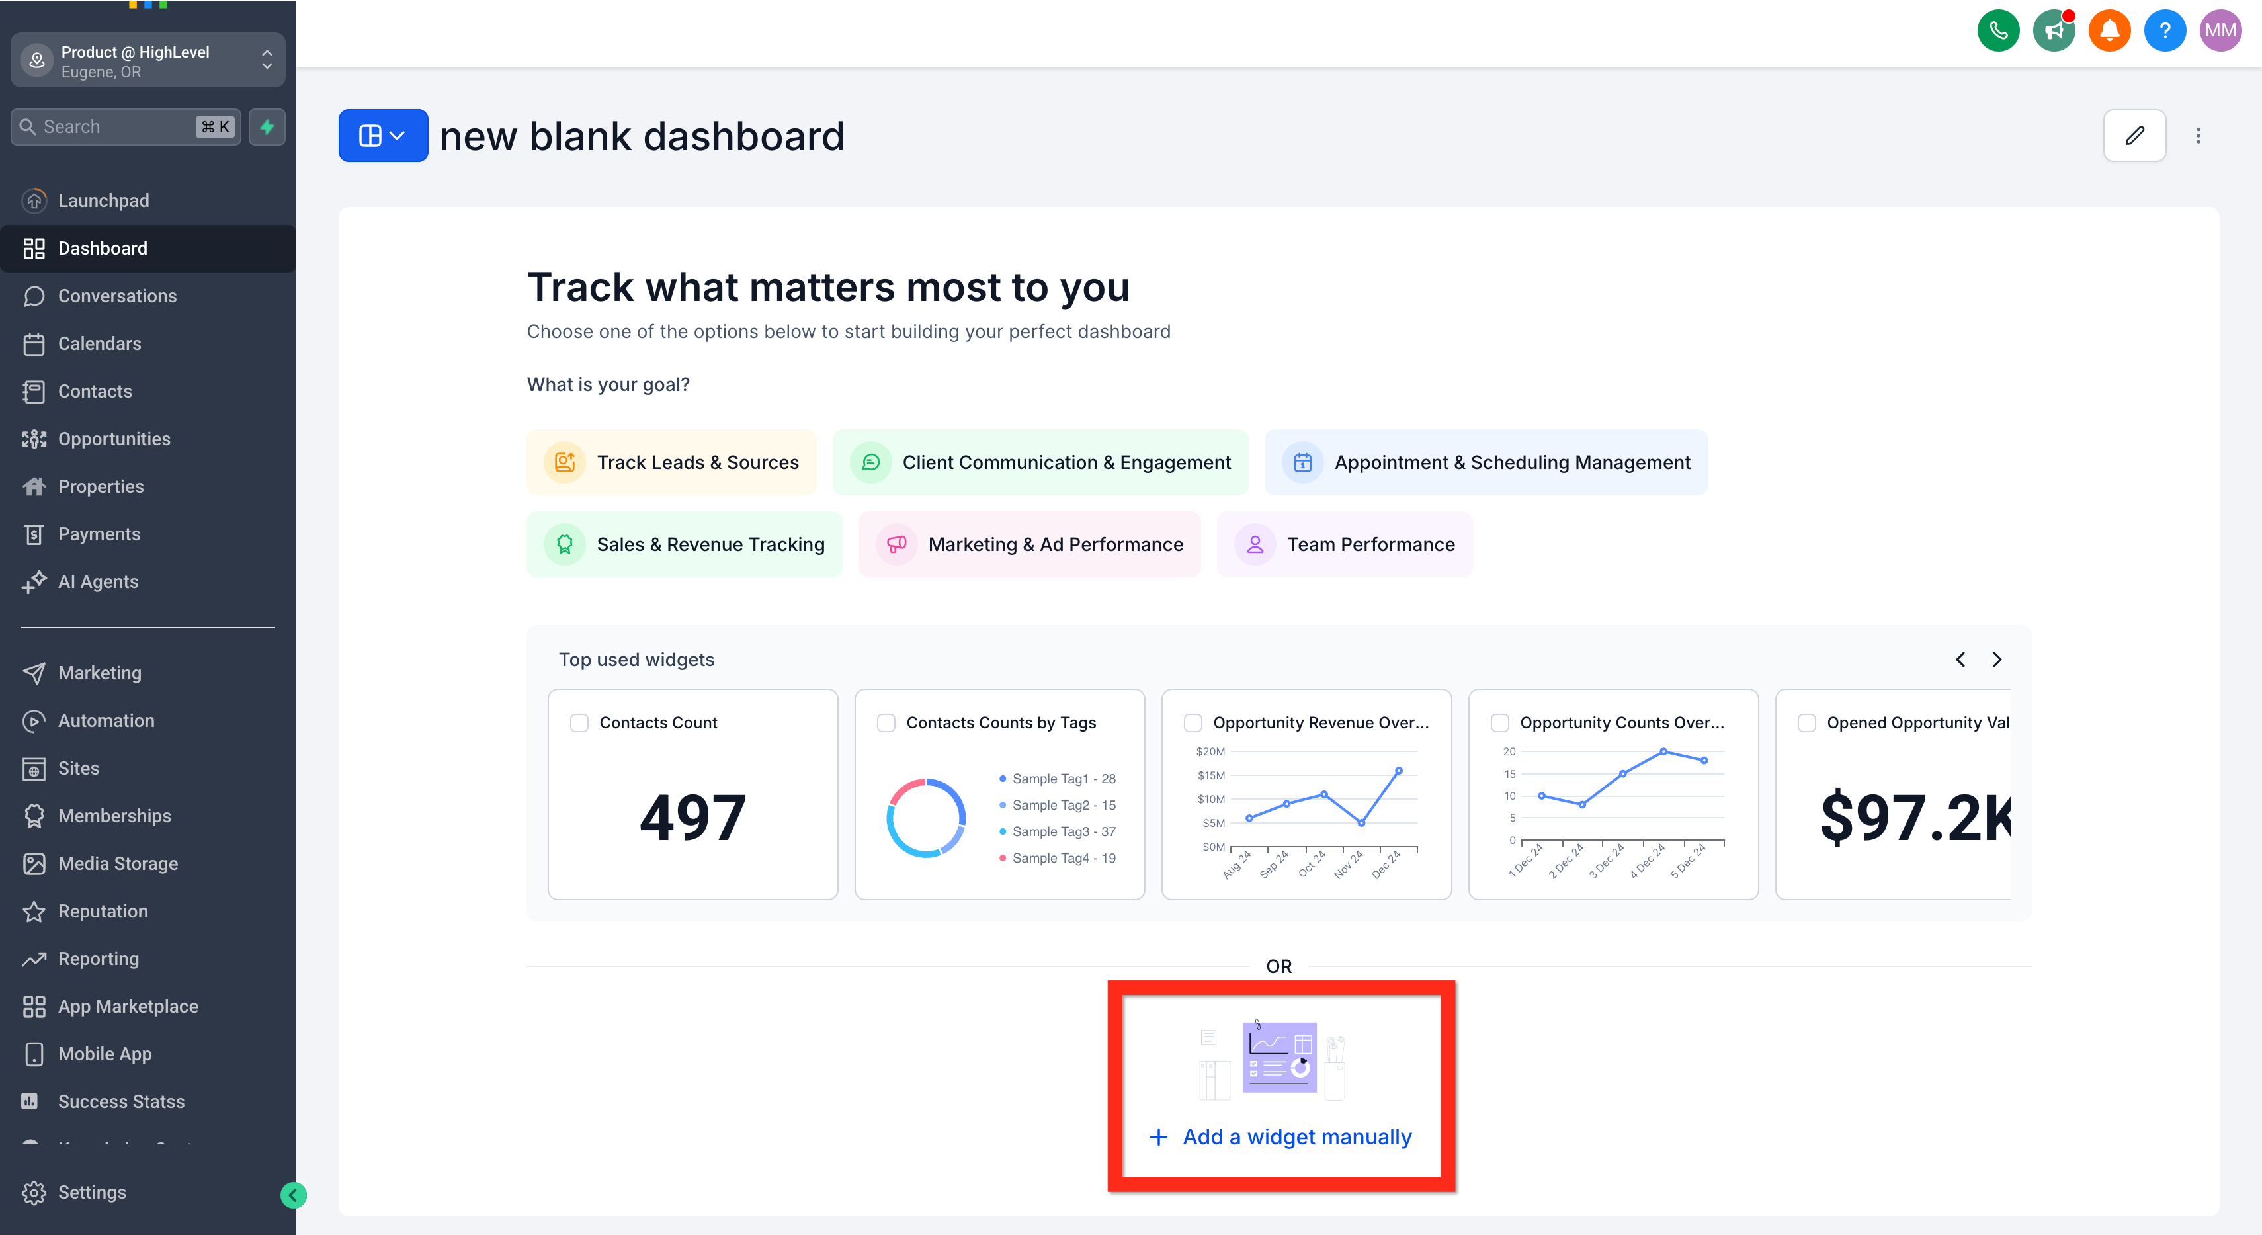Open the three-dot dashboard options menu
The image size is (2262, 1235).
click(x=2198, y=135)
